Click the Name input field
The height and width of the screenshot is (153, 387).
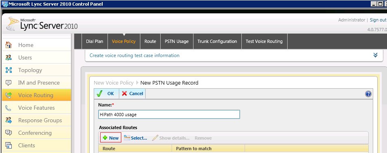point(169,115)
